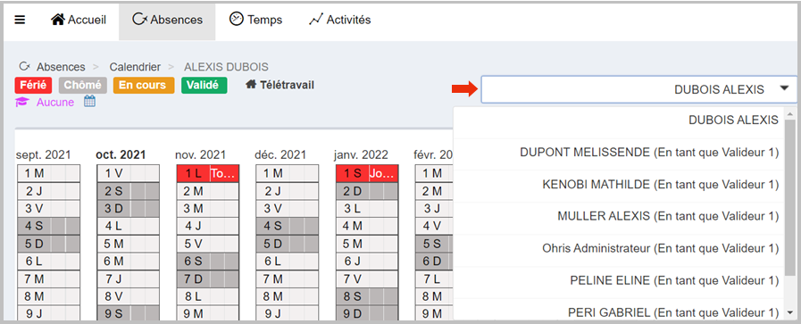Select 1 V in oct. 2021
801x324 pixels.
pyautogui.click(x=129, y=173)
